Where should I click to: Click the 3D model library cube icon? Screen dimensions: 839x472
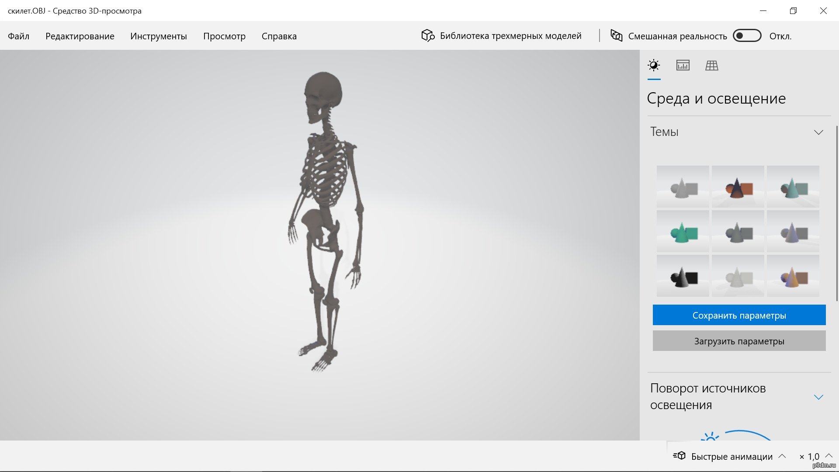point(427,35)
